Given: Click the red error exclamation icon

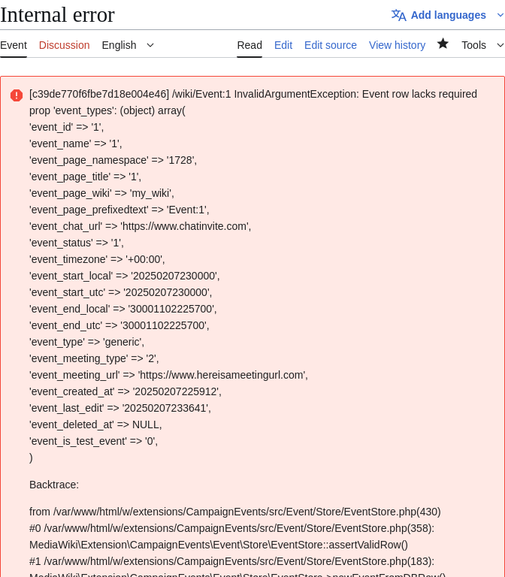Looking at the screenshot, I should (x=17, y=95).
